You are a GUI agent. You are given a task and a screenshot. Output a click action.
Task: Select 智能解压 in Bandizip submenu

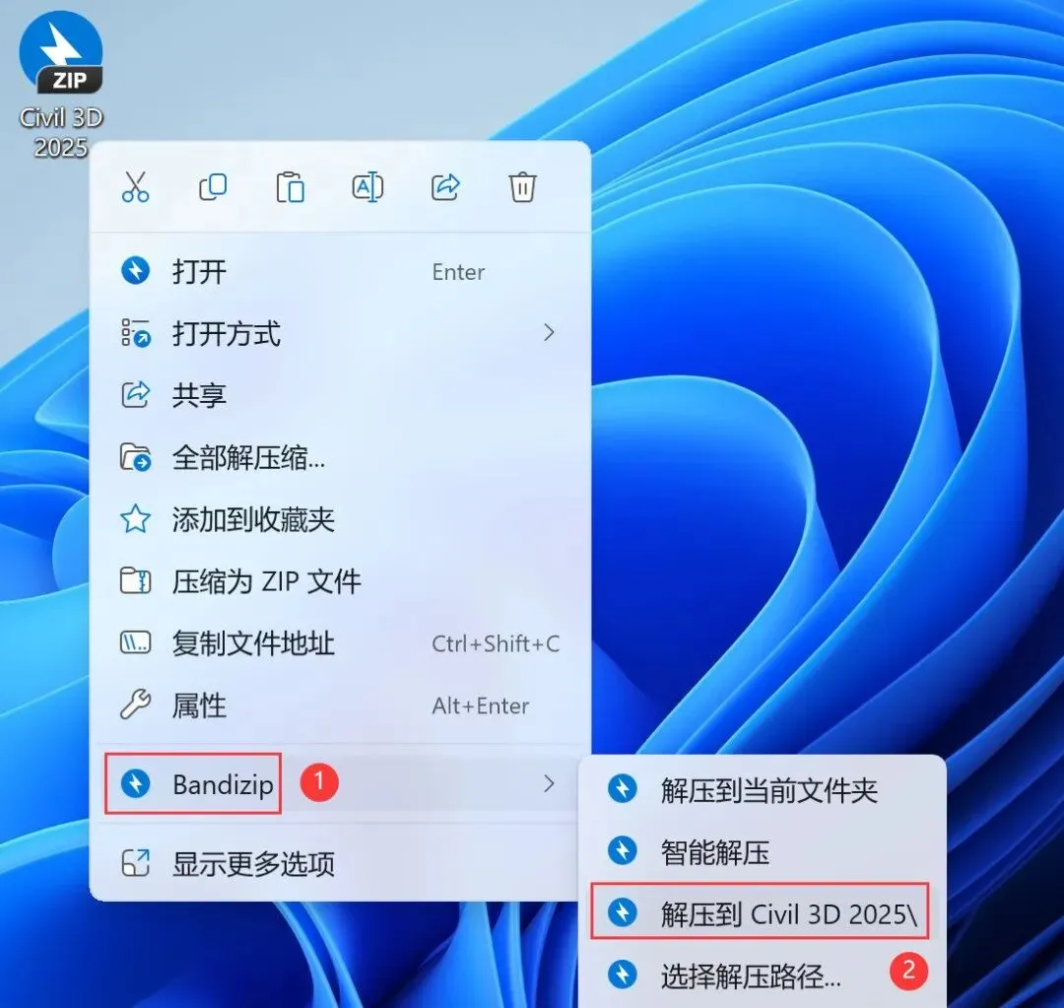click(x=762, y=852)
